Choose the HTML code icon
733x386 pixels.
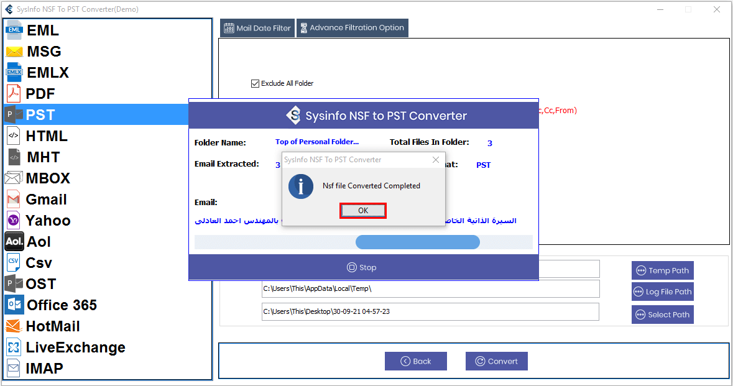point(14,136)
